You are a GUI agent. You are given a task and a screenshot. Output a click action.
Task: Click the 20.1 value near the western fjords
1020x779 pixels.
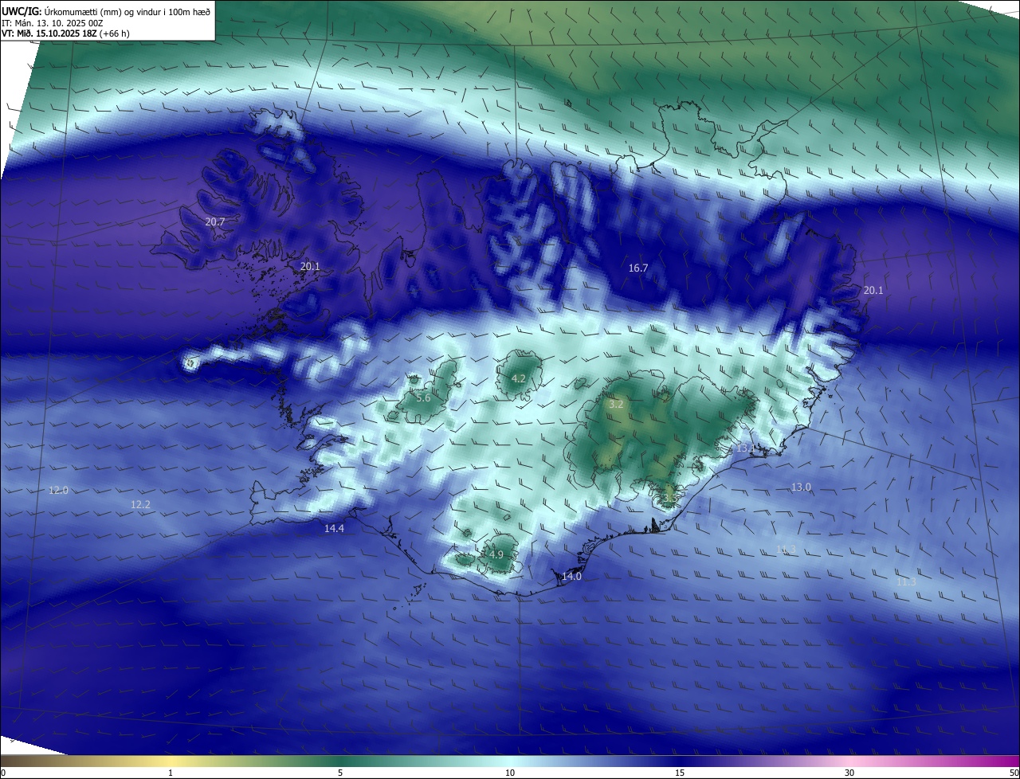click(310, 266)
